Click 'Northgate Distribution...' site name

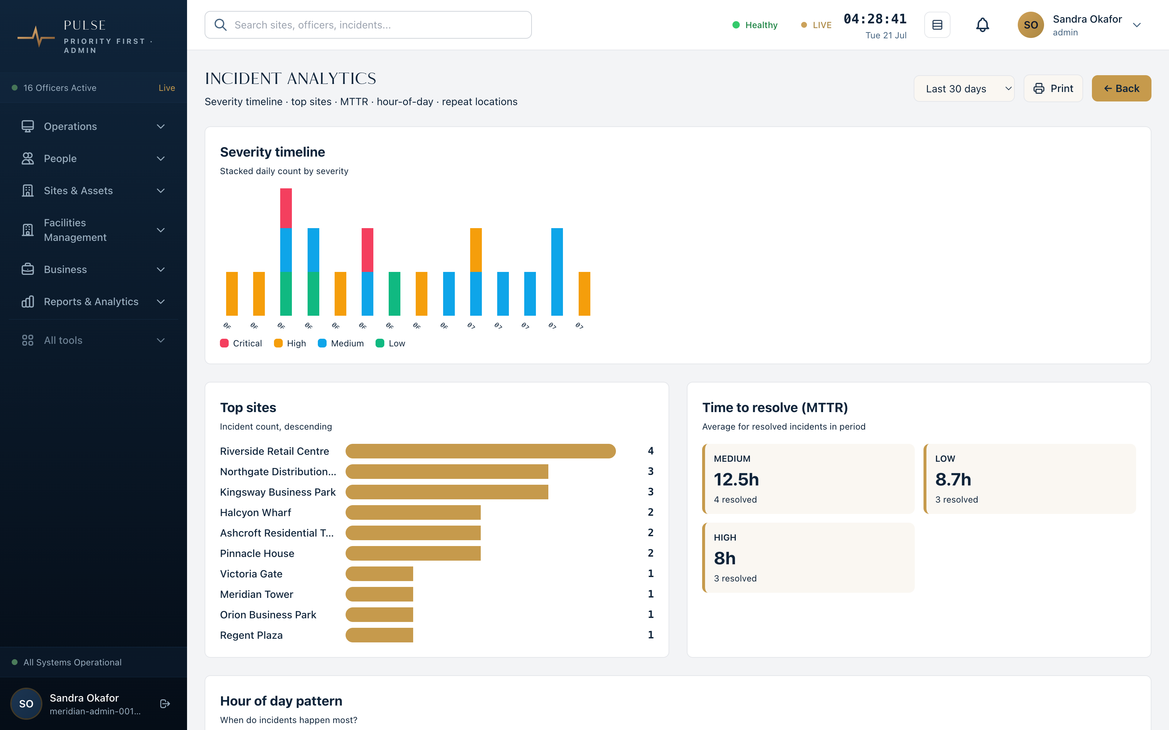coord(278,472)
